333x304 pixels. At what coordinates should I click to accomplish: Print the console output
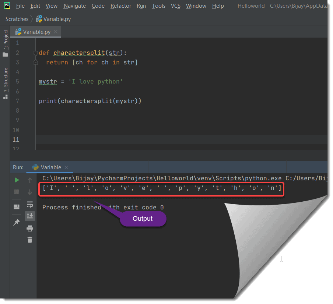tap(30, 228)
